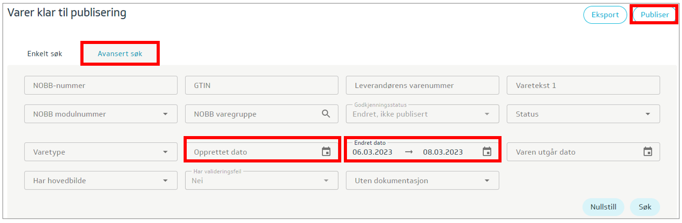The image size is (682, 223).
Task: Open the Har valideringsfeil dropdown
Action: point(326,181)
